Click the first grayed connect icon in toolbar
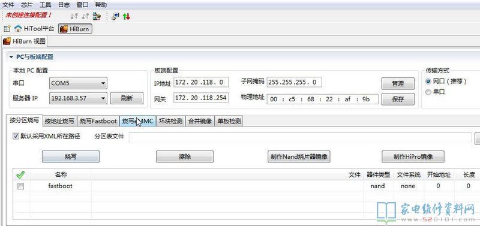The width and height of the screenshot is (480, 226). (74, 16)
